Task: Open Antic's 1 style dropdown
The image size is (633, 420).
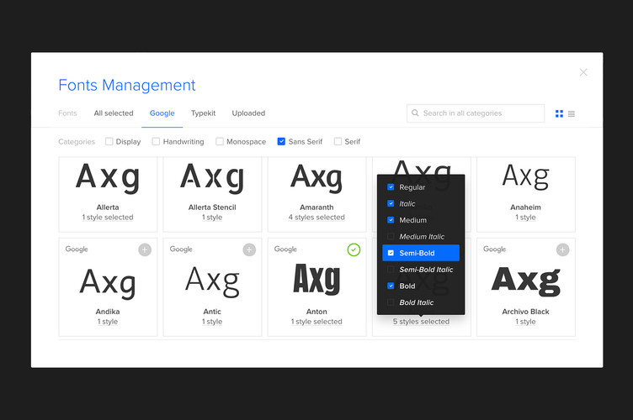Action: (212, 322)
